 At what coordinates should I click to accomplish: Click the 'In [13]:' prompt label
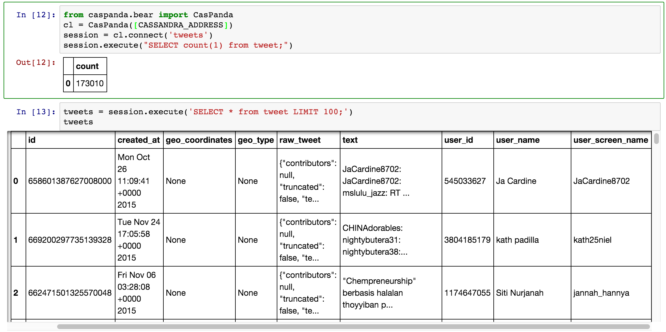pos(36,112)
